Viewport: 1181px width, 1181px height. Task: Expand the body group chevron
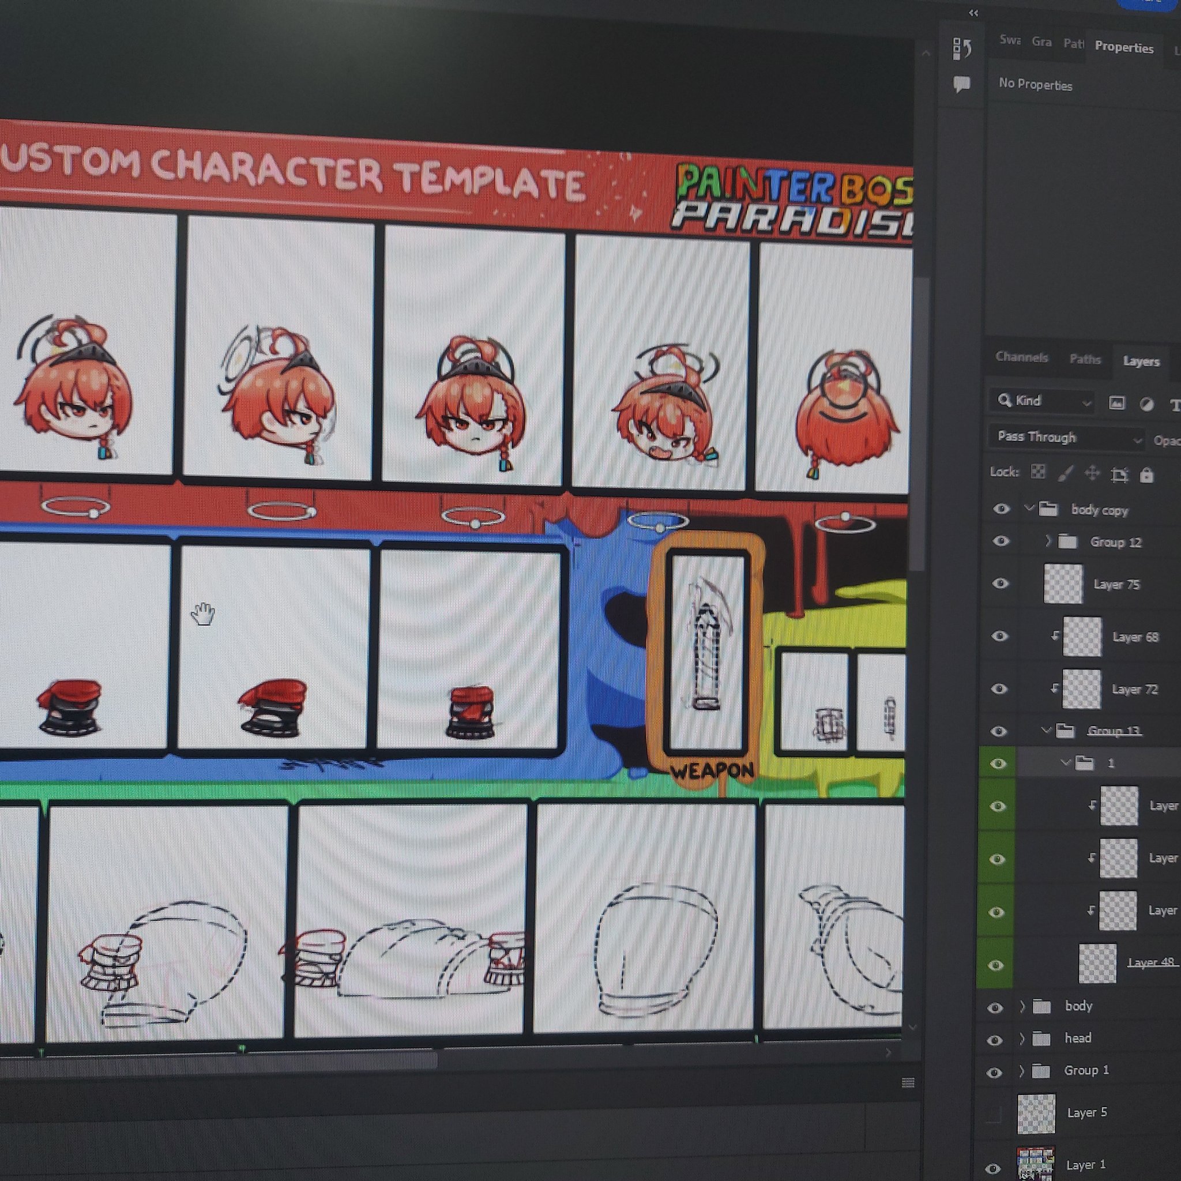click(x=1022, y=1006)
